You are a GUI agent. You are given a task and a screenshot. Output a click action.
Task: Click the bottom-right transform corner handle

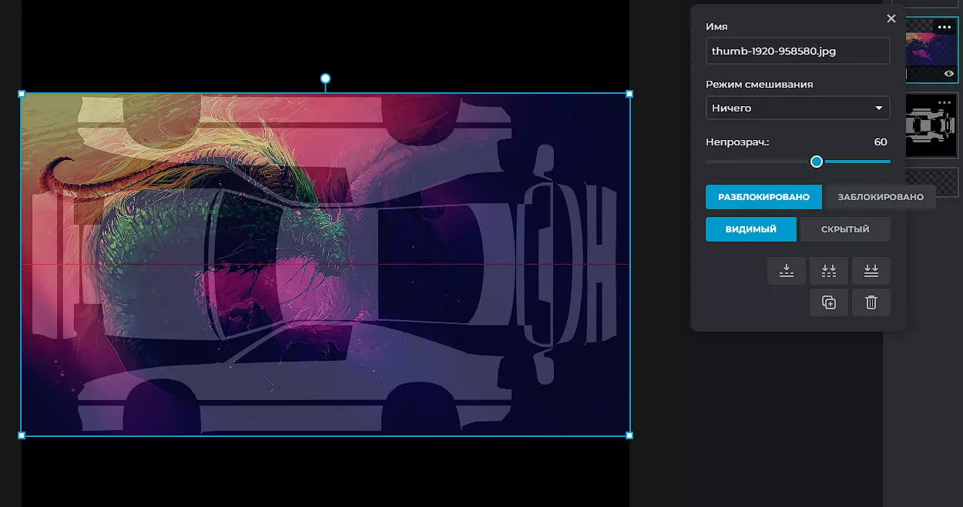point(629,435)
